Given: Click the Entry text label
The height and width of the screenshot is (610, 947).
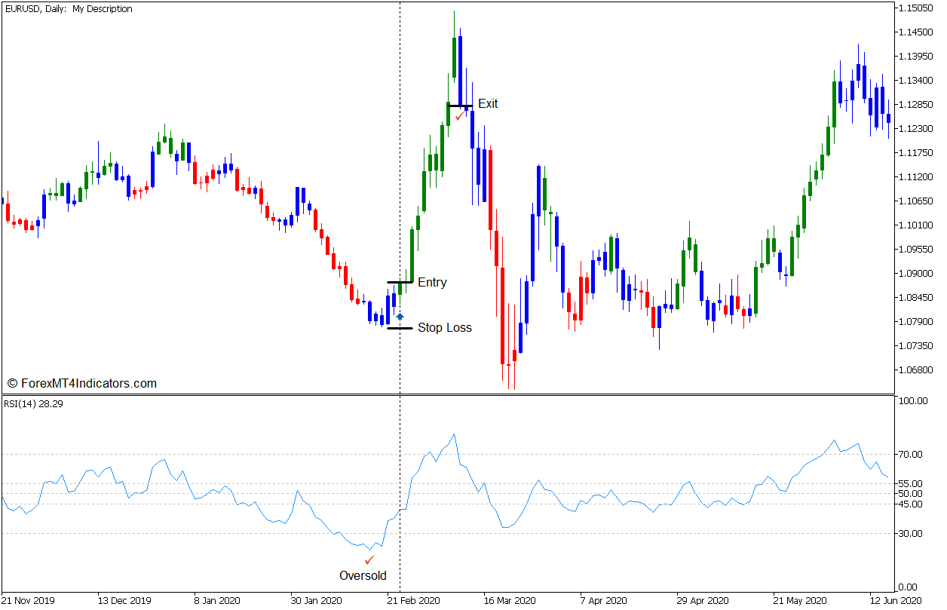Looking at the screenshot, I should 432,283.
